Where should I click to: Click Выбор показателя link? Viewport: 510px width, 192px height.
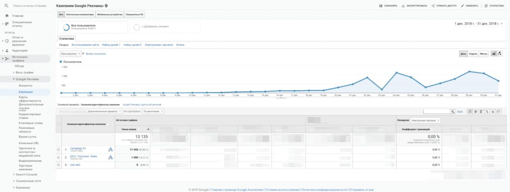tap(96, 54)
